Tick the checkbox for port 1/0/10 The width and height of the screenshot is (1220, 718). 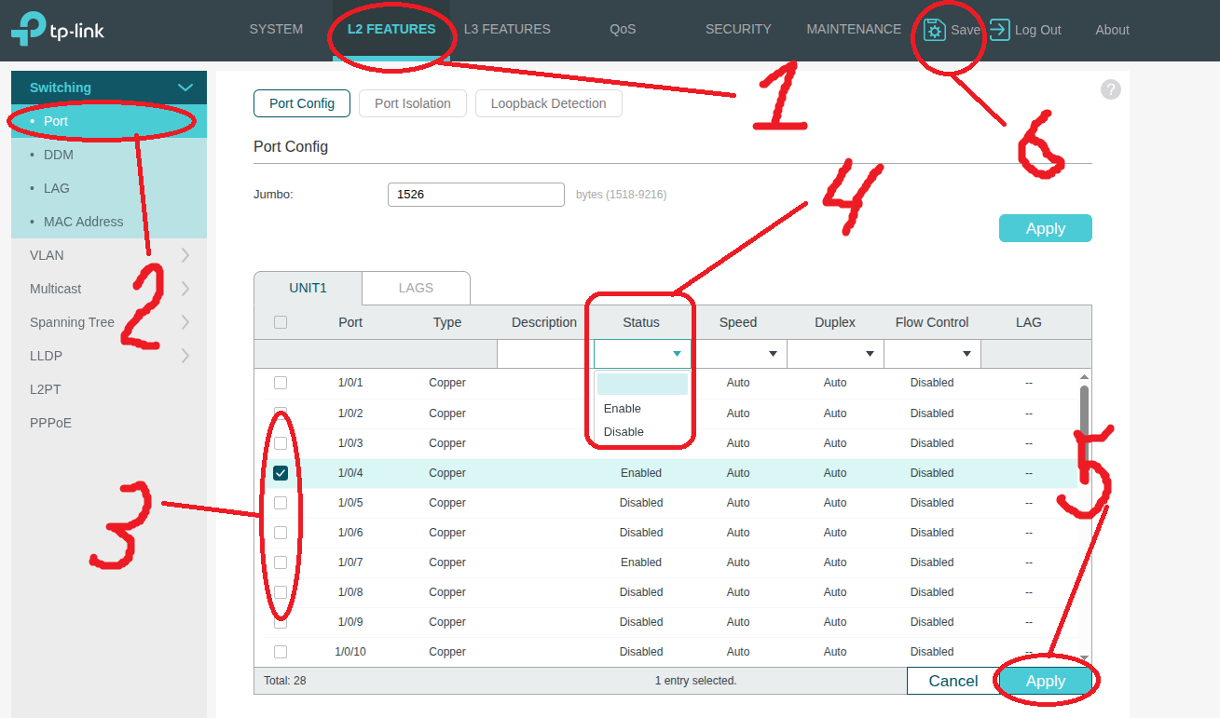[x=281, y=652]
